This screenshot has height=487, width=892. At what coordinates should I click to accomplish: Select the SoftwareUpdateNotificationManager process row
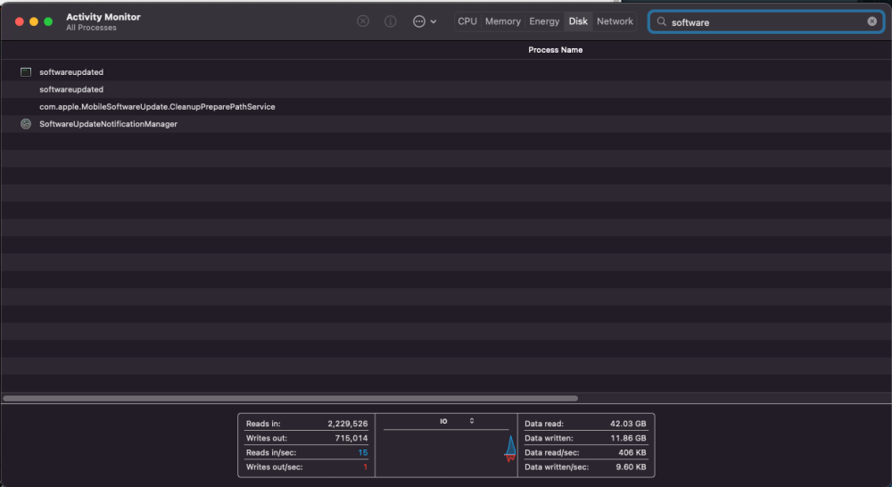446,124
